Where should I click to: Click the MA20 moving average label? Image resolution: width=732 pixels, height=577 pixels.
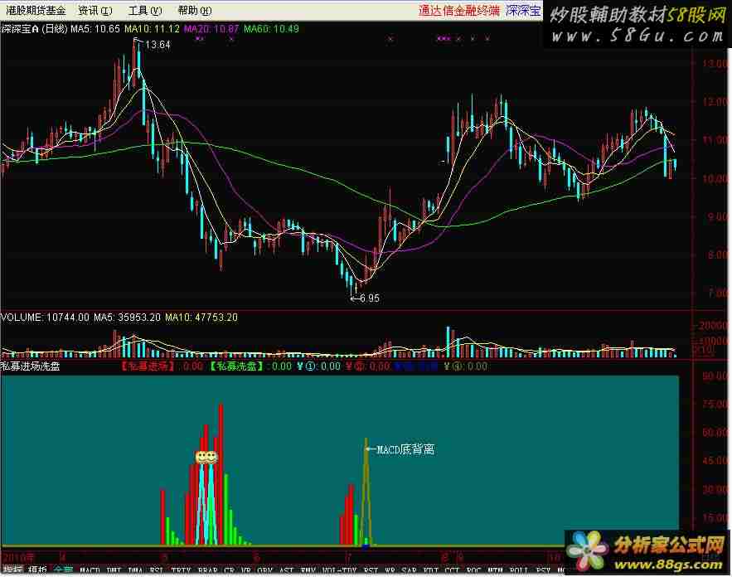click(x=211, y=29)
